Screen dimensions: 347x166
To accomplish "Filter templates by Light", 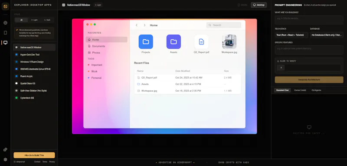I will pos(34,20).
